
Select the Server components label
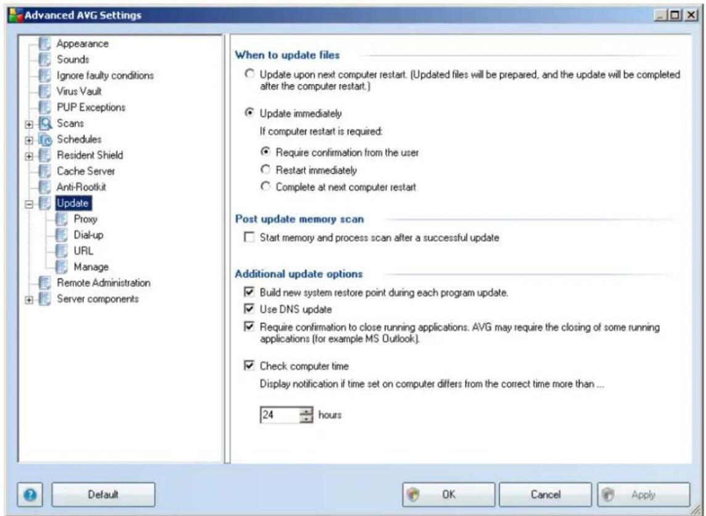(x=97, y=298)
